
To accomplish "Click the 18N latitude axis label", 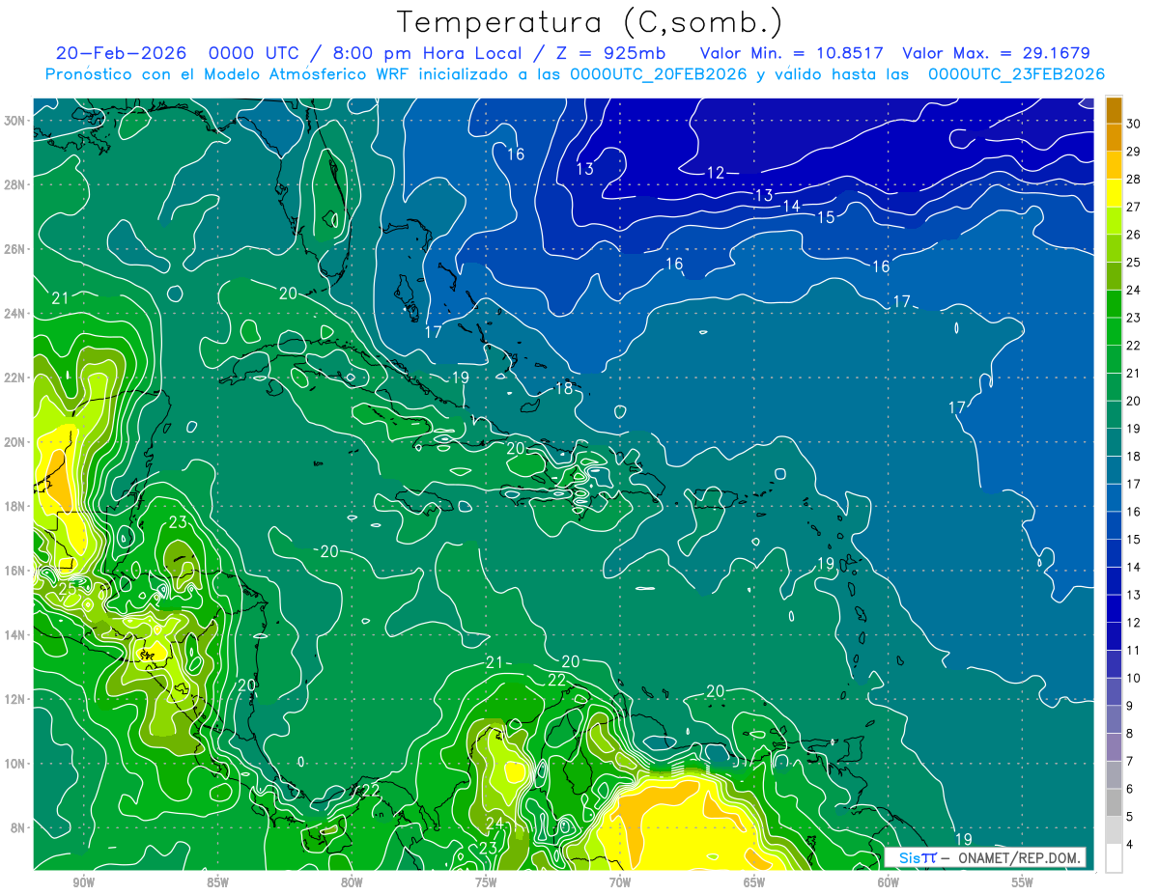I will coord(15,506).
